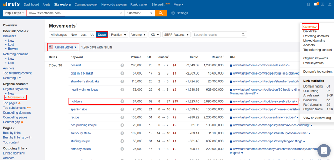The height and width of the screenshot is (160, 334).
Task: Click the Search in results field
Action: [x=216, y=35]
